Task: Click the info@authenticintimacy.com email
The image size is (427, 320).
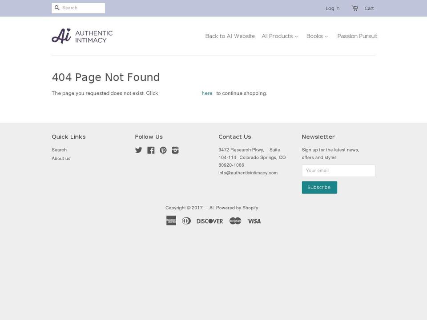Action: coord(248,173)
